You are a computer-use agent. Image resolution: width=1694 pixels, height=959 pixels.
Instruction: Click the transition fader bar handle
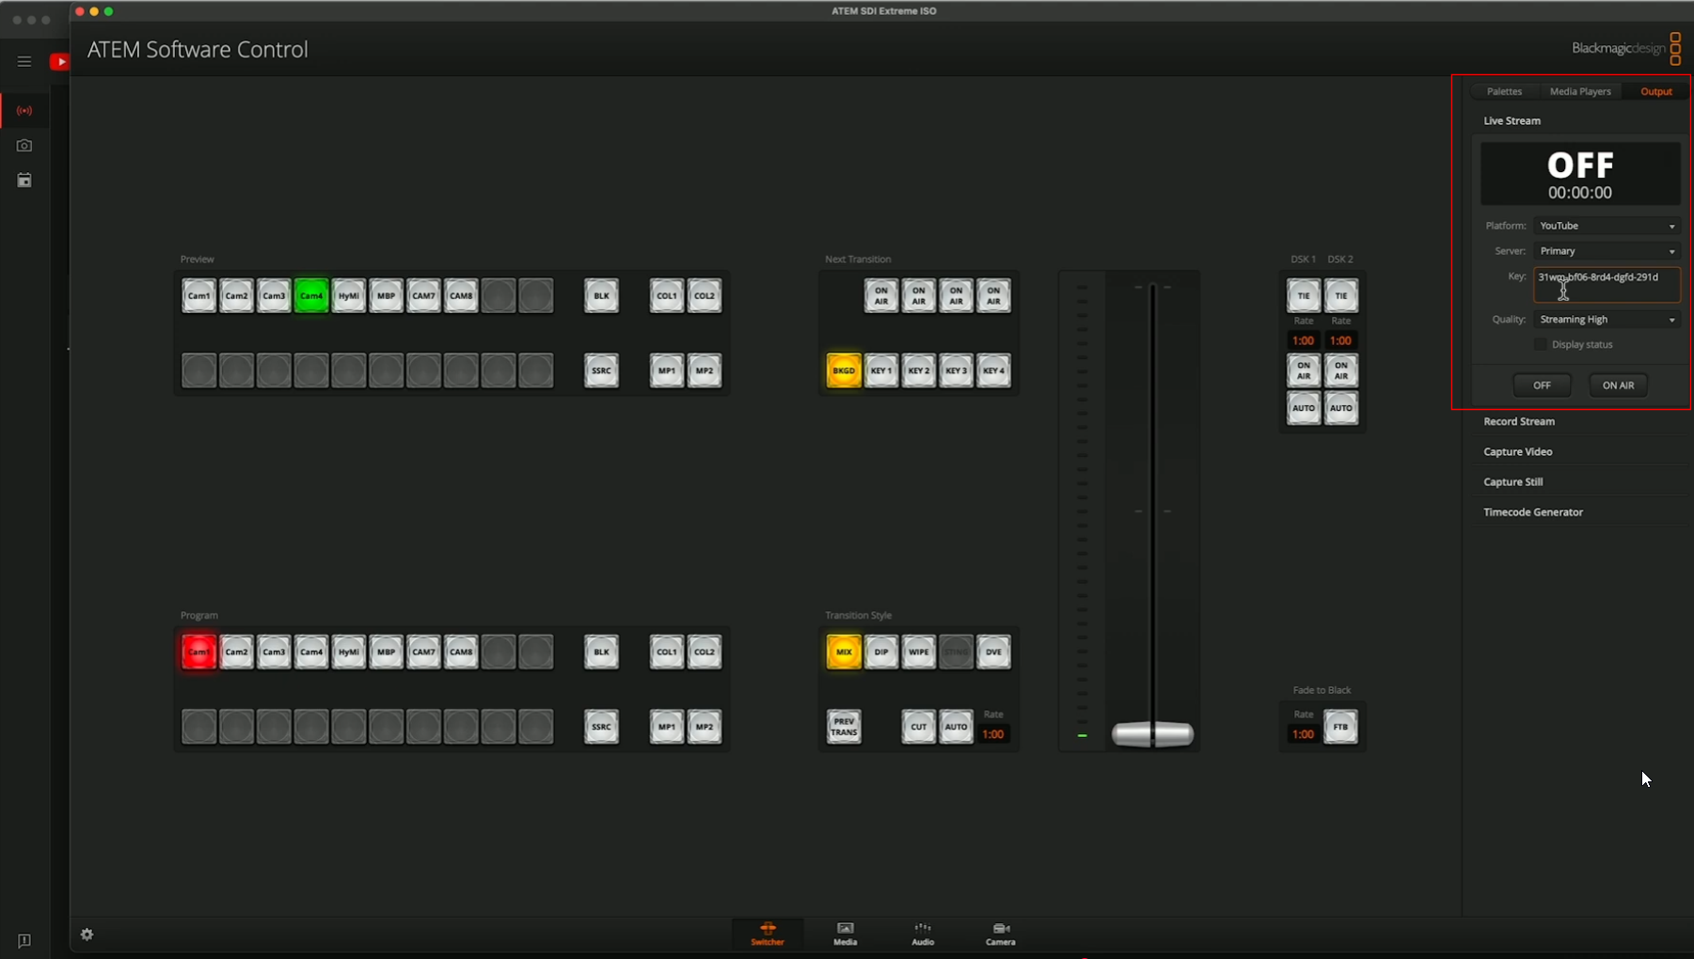pyautogui.click(x=1152, y=734)
